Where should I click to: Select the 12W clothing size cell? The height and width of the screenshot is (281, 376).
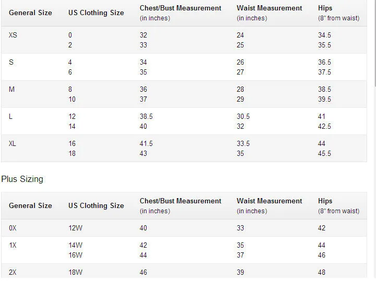pos(75,228)
